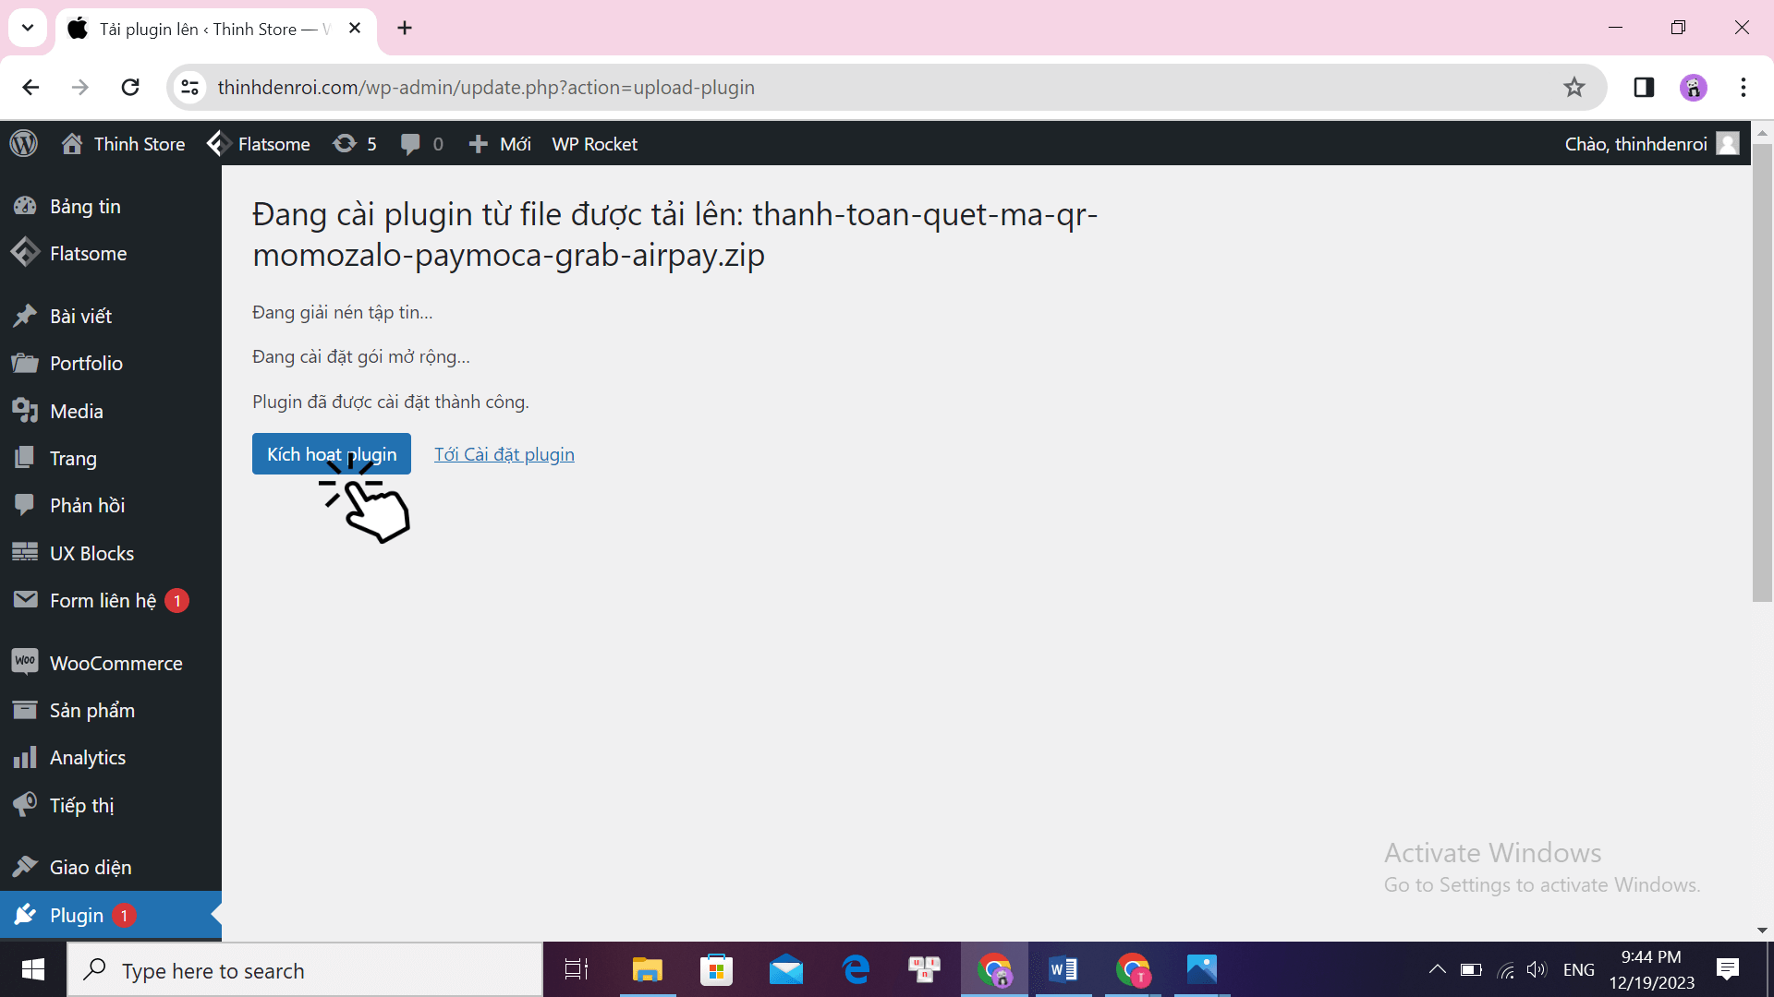Open Bài viết posts menu
The height and width of the screenshot is (997, 1774).
click(x=111, y=316)
